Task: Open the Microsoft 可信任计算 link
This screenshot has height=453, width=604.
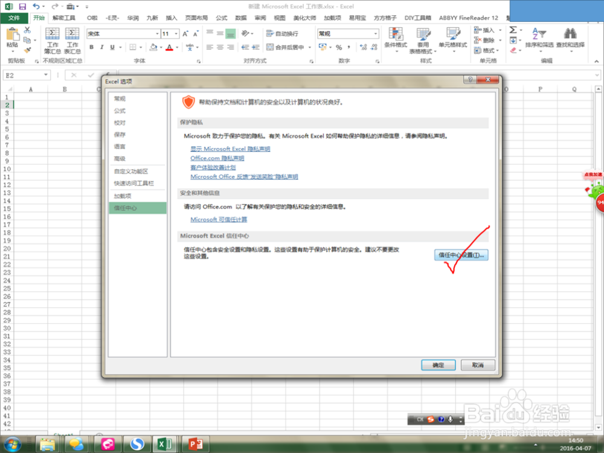Action: click(219, 219)
